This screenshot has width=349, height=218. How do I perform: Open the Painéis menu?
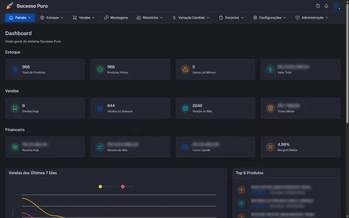(20, 17)
